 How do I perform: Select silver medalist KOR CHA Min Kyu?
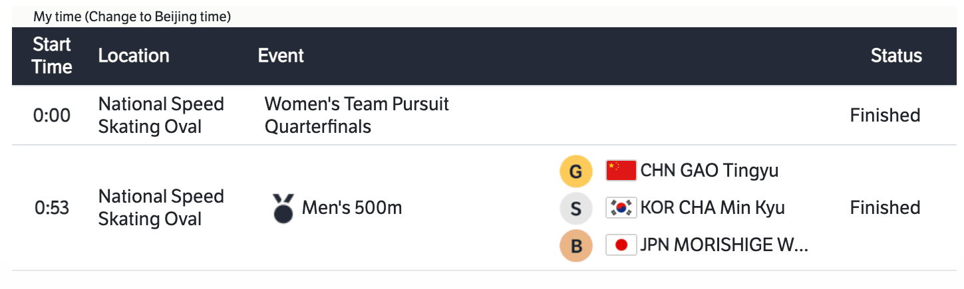click(713, 208)
